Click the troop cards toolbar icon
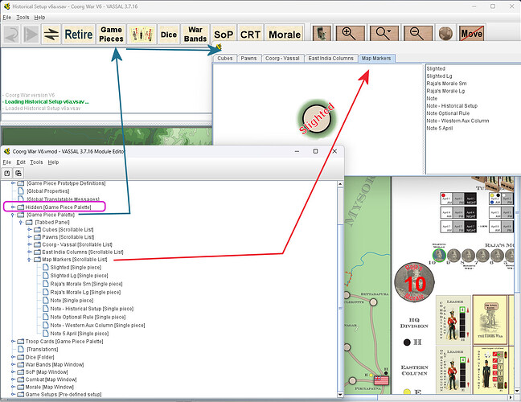This screenshot has height=402, width=521. click(x=142, y=35)
